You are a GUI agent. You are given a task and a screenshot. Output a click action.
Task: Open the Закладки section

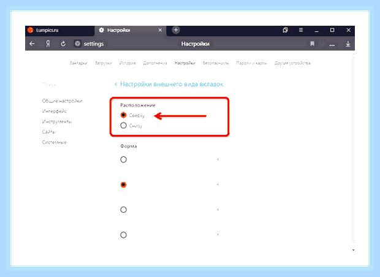tap(78, 63)
